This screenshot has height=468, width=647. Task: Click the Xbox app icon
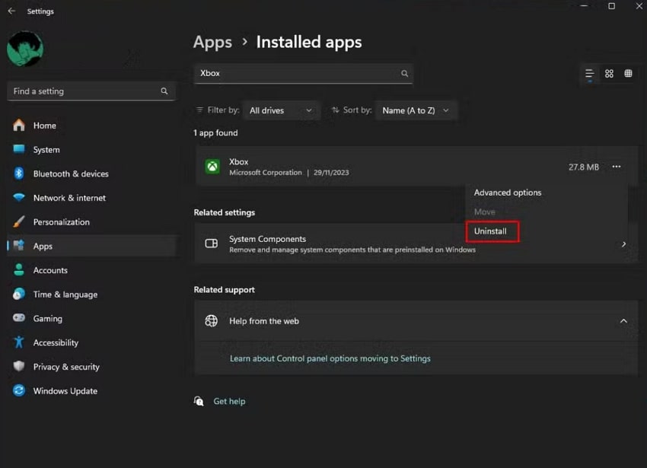pos(212,167)
